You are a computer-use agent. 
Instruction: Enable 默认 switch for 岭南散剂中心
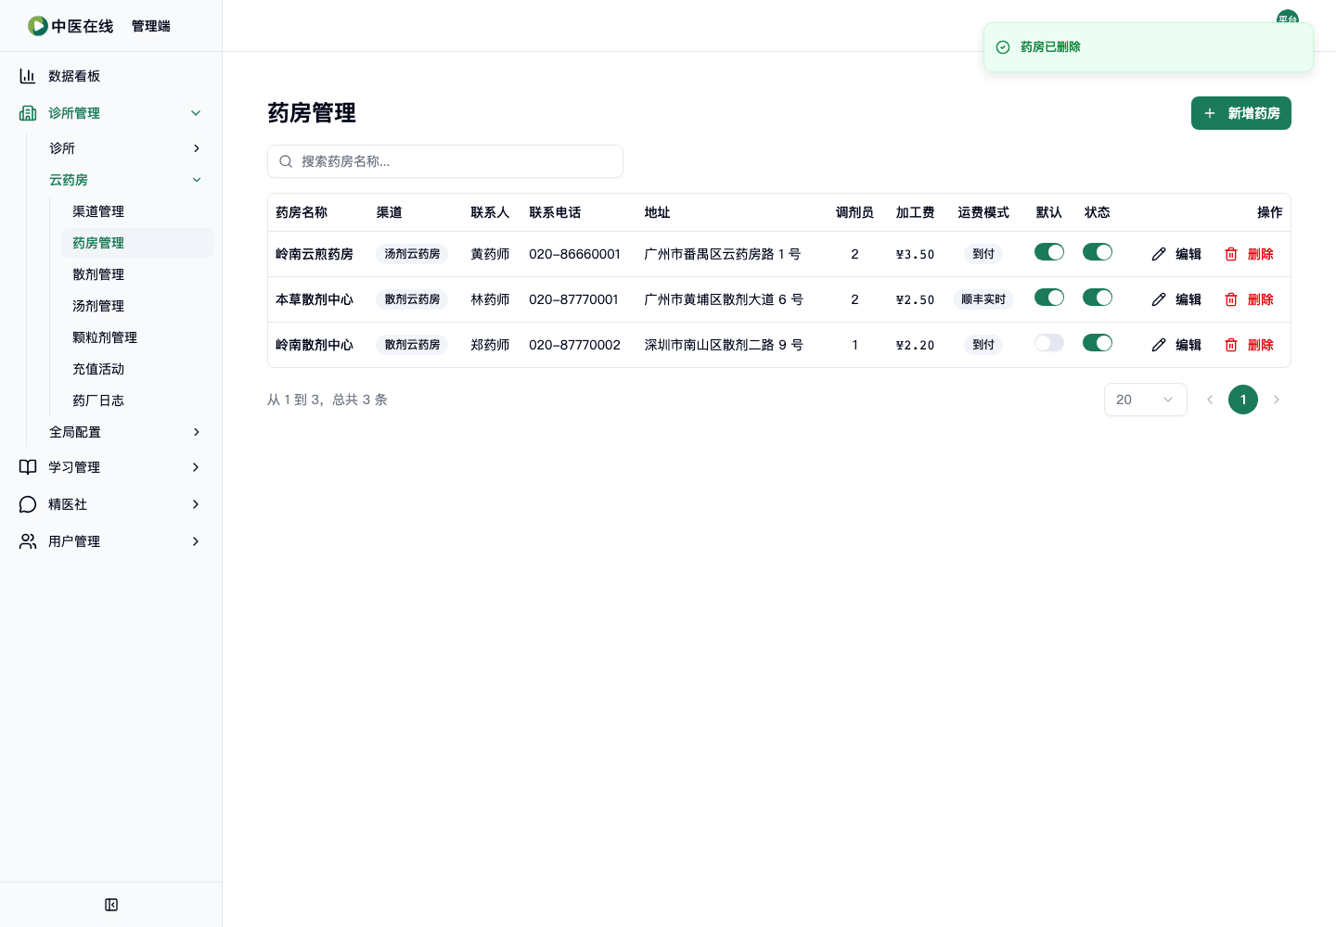click(x=1049, y=343)
